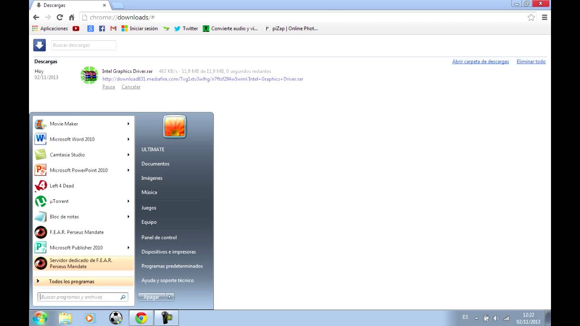
Task: Open Panel de control
Action: pyautogui.click(x=159, y=237)
